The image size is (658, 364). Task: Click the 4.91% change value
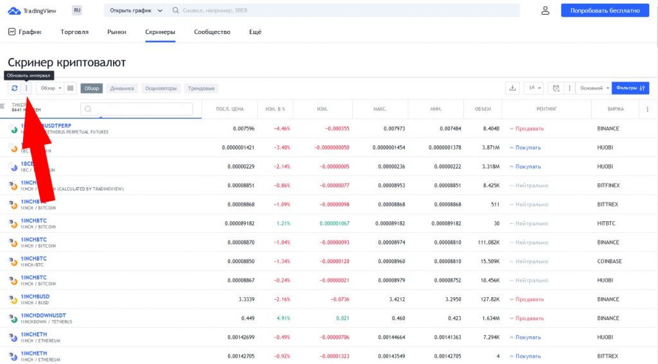(283, 318)
